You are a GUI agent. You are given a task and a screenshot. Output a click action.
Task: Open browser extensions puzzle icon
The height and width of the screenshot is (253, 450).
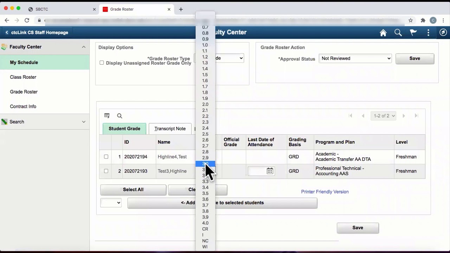[x=423, y=20]
